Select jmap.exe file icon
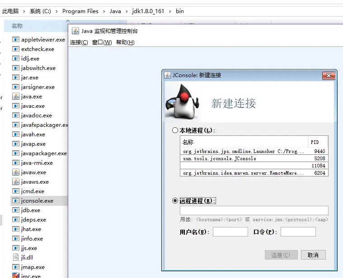Screen dimensions: 343x278 click(x=16, y=267)
